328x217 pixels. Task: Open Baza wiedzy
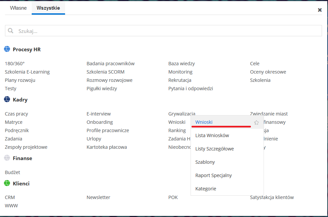coord(182,64)
